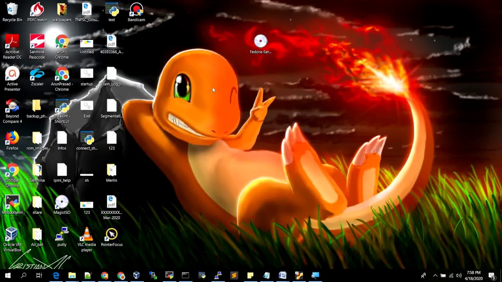The width and height of the screenshot is (502, 282).
Task: Launch MobaXterm desktop shortcut
Action: (12, 205)
